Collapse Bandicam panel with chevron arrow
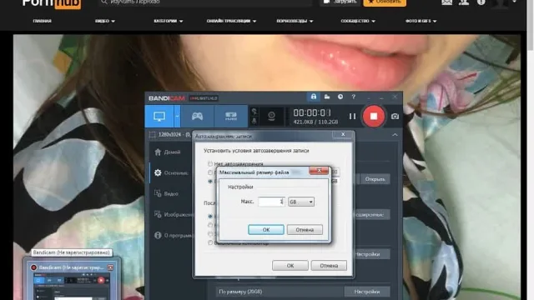Viewport: 534px width, 300px height. 395,135
